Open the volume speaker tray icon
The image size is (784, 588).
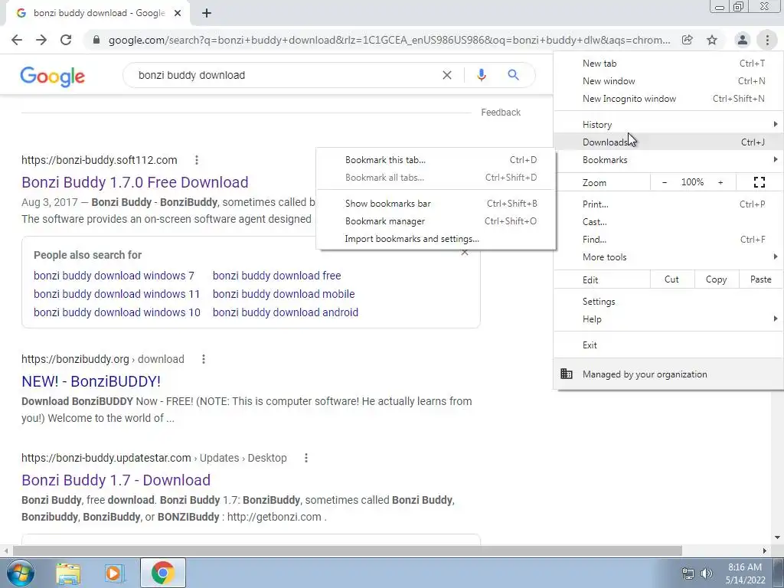click(707, 573)
